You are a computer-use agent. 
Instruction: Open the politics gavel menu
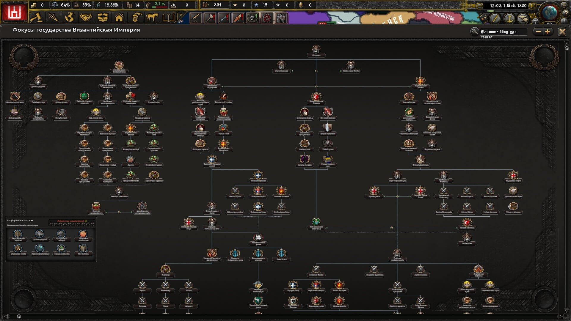tap(37, 18)
